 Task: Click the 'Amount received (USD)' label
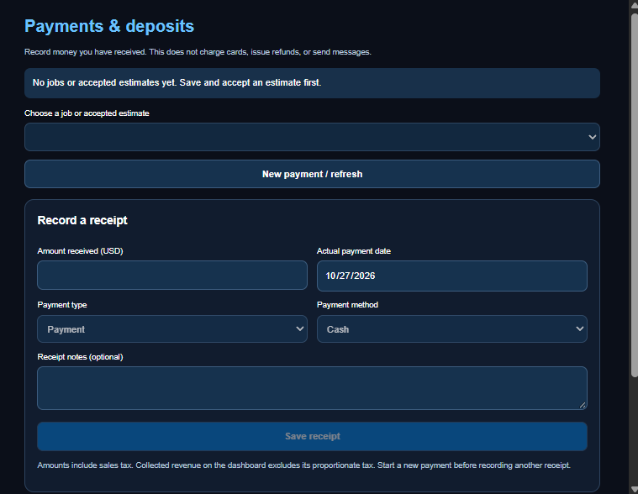tap(80, 251)
